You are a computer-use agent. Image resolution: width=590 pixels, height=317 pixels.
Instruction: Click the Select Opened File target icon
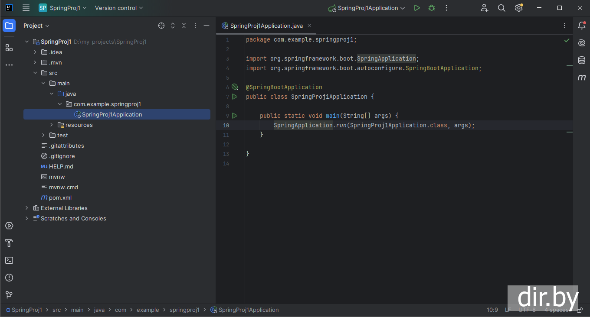pos(161,26)
